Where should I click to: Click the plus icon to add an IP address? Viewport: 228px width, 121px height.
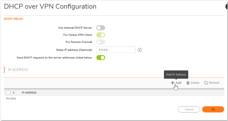pos(173,83)
